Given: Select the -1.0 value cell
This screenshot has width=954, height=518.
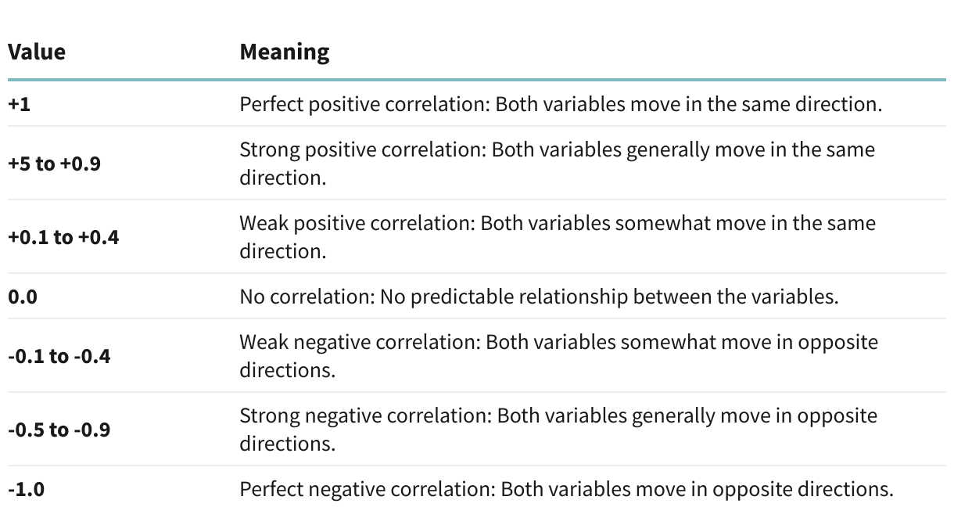Looking at the screenshot, I should 23,491.
